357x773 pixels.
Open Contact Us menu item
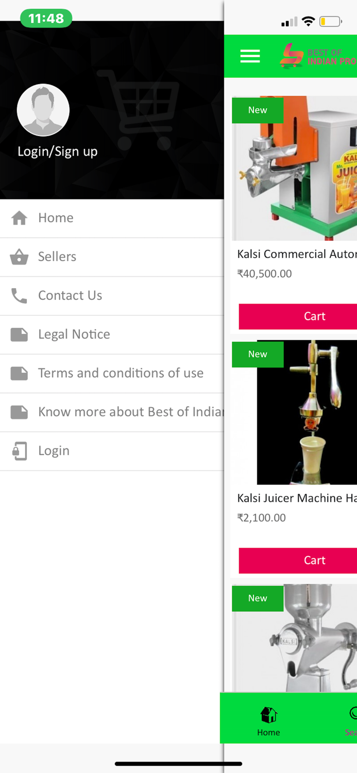112,296
